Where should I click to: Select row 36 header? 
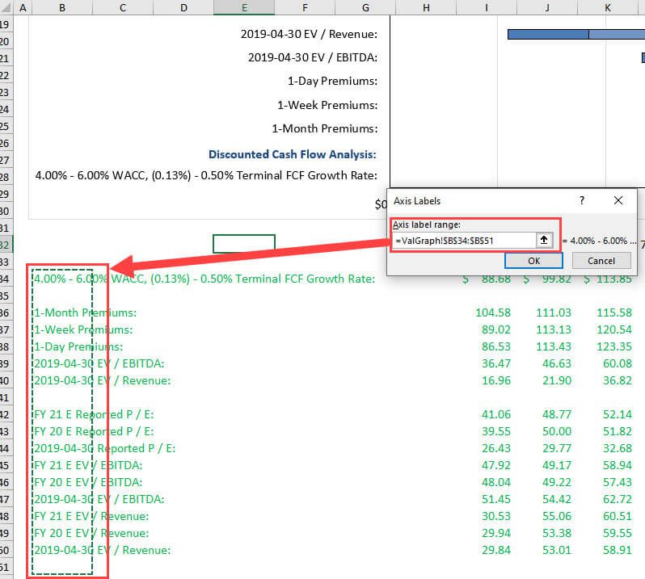pos(5,313)
